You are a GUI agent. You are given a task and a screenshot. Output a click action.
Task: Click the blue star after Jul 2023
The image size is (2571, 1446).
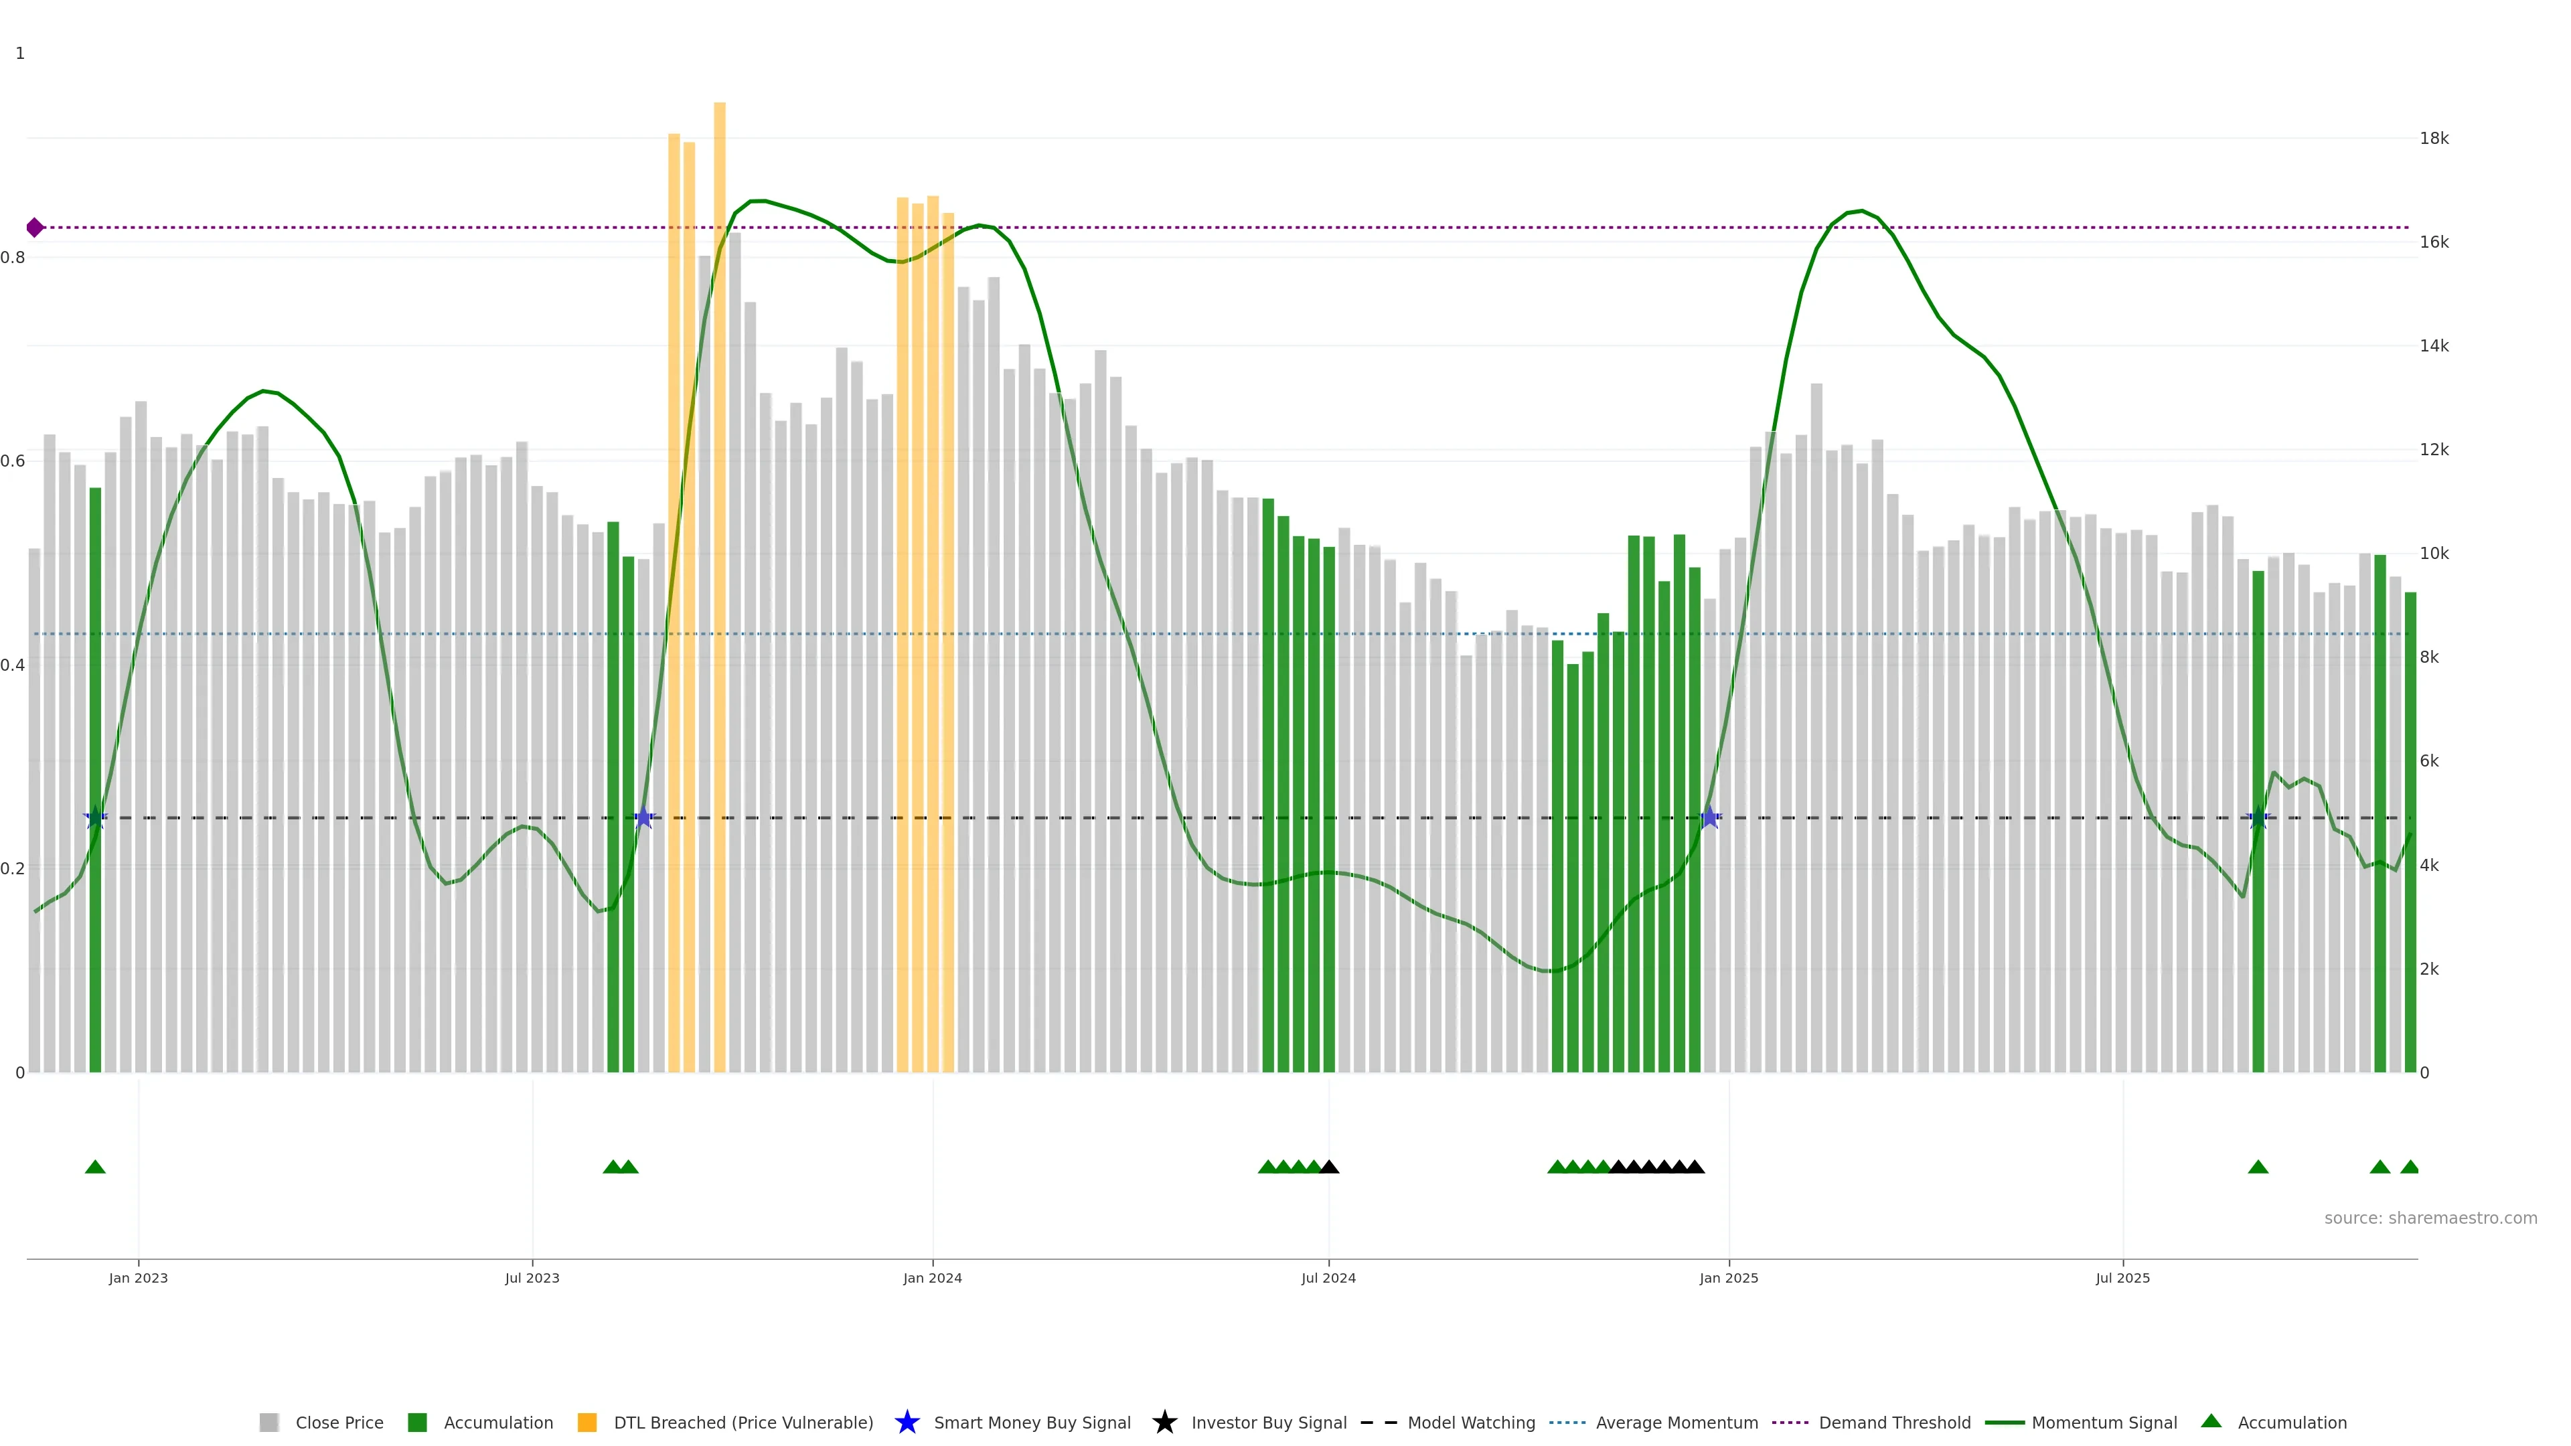pyautogui.click(x=643, y=818)
